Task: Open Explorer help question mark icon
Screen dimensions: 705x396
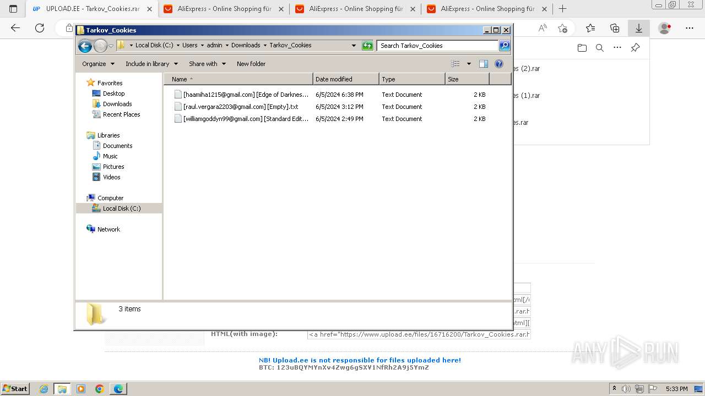Action: tap(499, 64)
